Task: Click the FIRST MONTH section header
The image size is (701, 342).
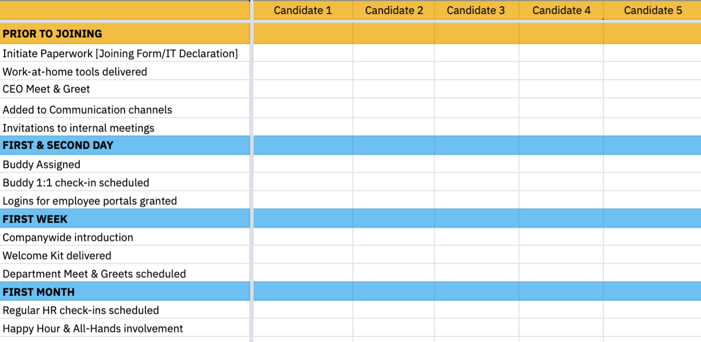Action: [x=39, y=292]
